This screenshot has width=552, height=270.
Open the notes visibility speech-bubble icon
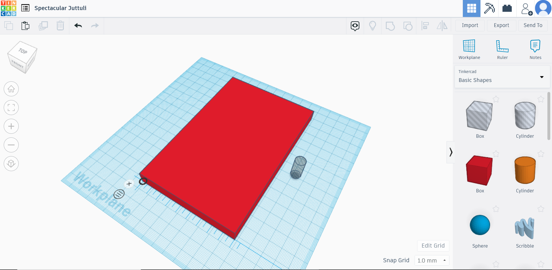pyautogui.click(x=355, y=26)
